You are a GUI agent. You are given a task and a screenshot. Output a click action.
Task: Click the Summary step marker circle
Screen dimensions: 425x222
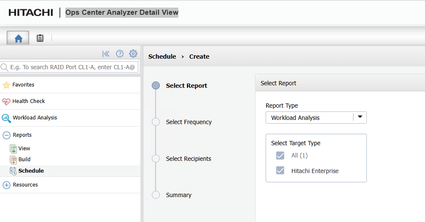156,195
